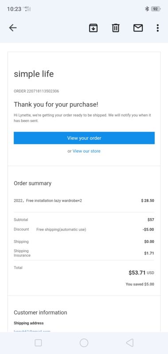The image size is (168, 354).
Task: Tap the Android recent apps square button
Action: click(38, 342)
